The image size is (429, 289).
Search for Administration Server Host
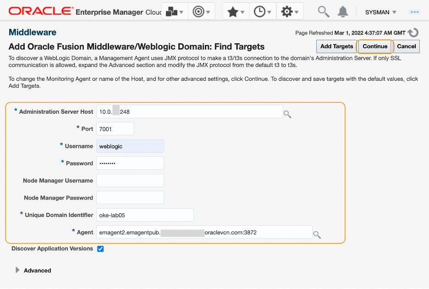coord(287,114)
